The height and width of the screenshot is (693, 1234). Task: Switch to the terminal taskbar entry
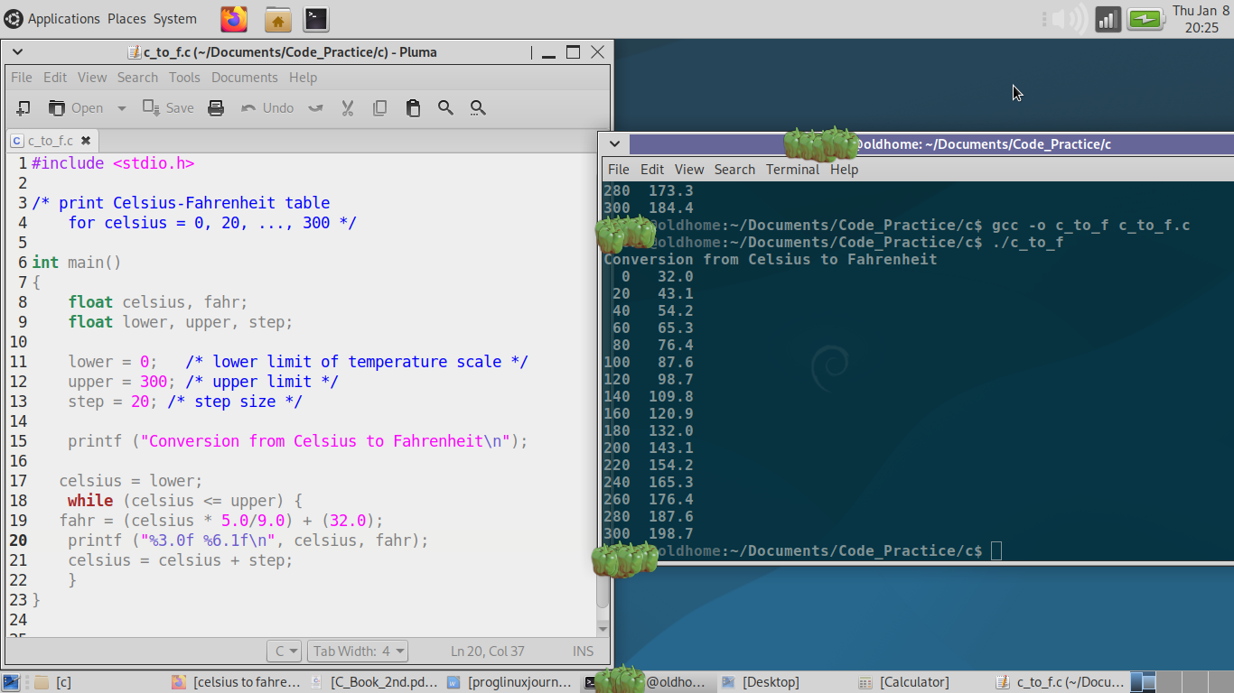pyautogui.click(x=648, y=682)
